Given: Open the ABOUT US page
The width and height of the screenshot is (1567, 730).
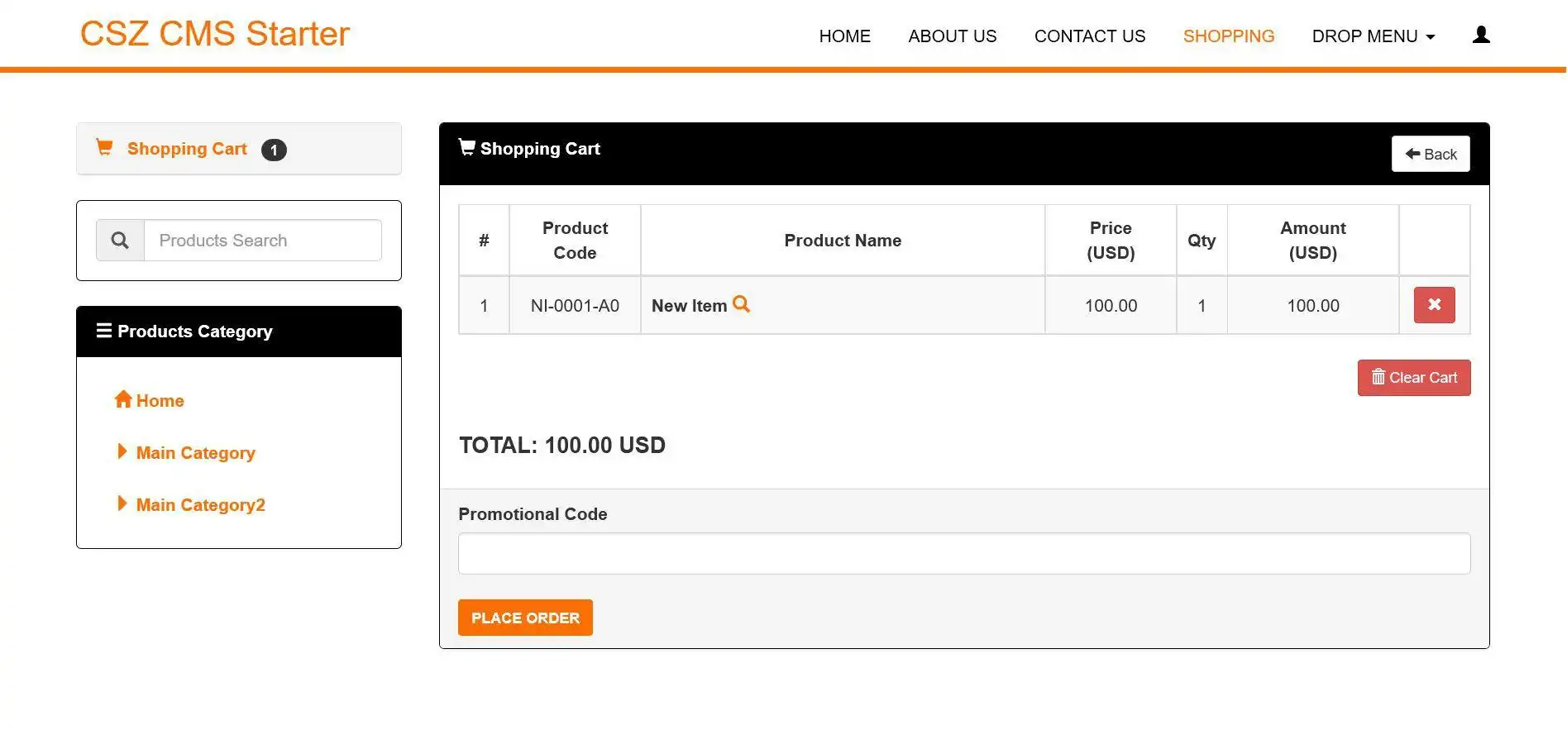Looking at the screenshot, I should point(952,36).
